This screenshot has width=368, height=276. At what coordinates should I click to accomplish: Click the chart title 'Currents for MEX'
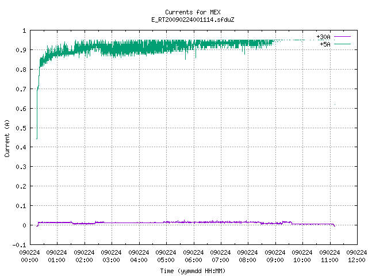coord(193,12)
